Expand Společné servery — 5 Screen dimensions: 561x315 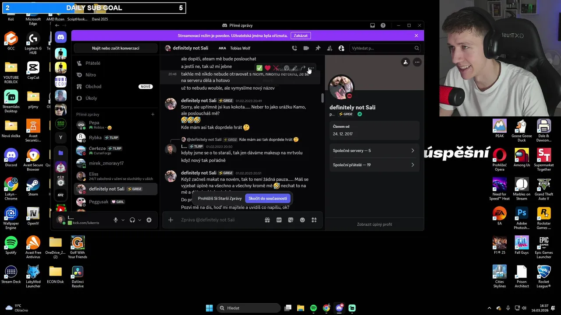click(x=374, y=150)
